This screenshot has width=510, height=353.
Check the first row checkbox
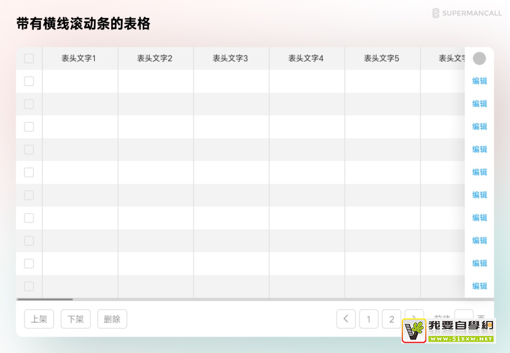pyautogui.click(x=29, y=81)
